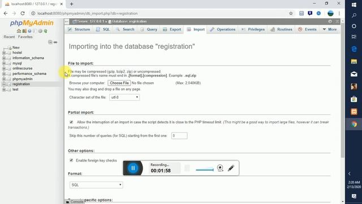Image resolution: width=362 pixels, height=204 pixels.
Task: Open Windows Start menu
Action: click(354, 5)
